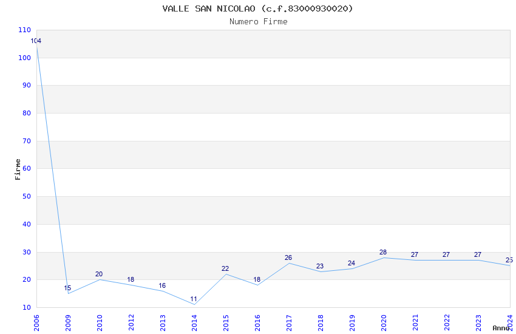Select the data label 15 for 2009
Viewport: 516px width, 334px height.
pos(67,288)
